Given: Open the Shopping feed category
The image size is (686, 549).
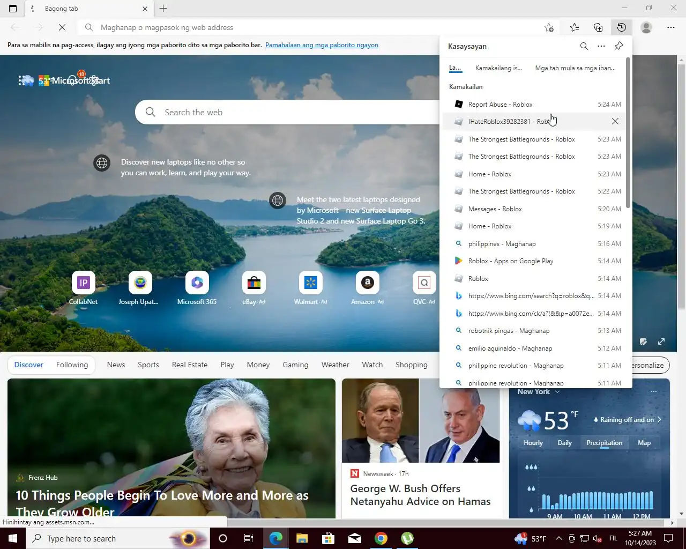Looking at the screenshot, I should [x=412, y=365].
